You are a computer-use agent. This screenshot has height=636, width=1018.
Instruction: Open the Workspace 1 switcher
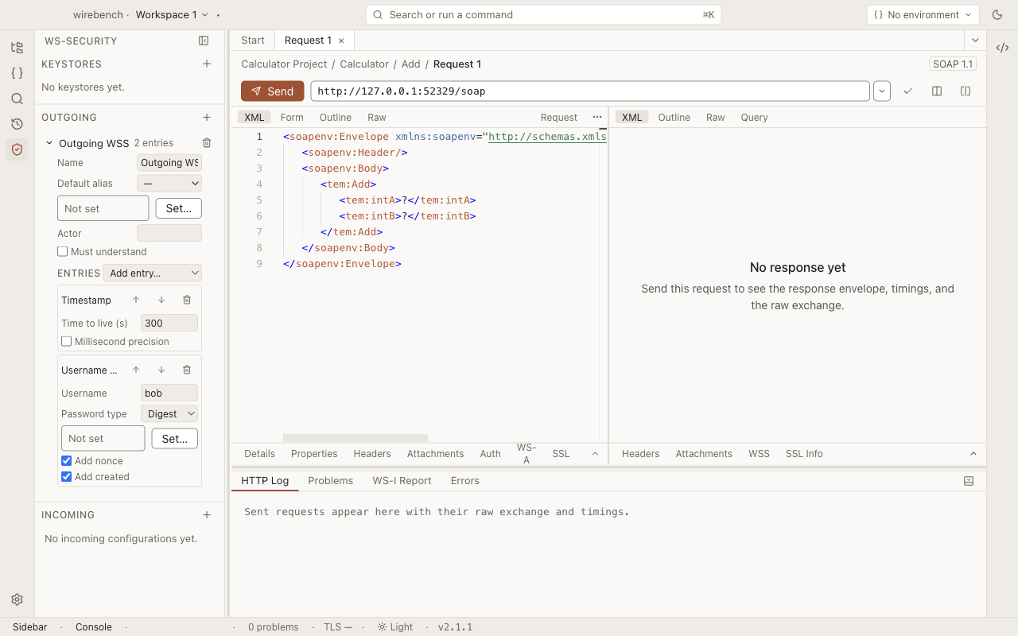tap(172, 14)
